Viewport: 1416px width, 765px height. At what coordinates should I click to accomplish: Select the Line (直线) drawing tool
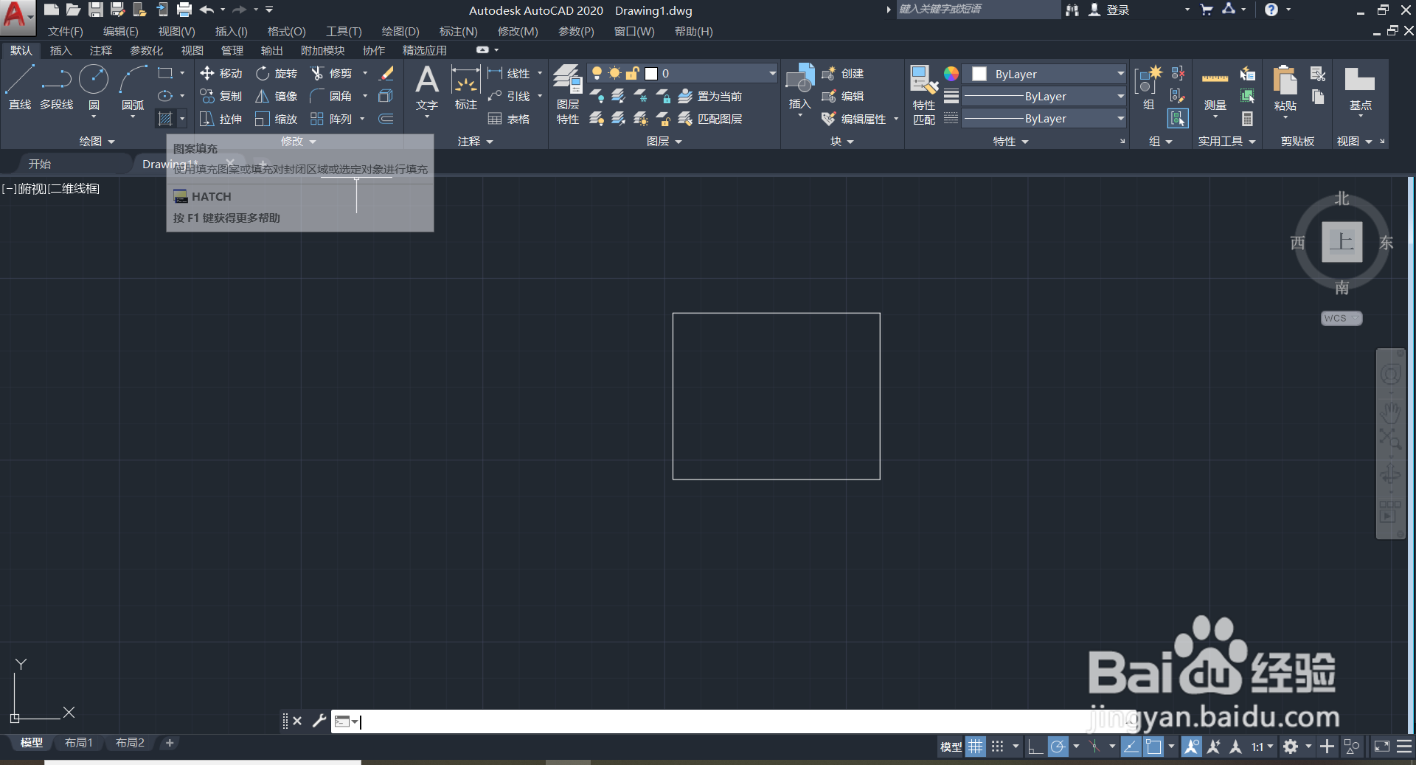point(19,87)
